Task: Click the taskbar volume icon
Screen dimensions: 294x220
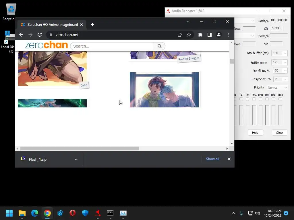Action: (x=258, y=213)
